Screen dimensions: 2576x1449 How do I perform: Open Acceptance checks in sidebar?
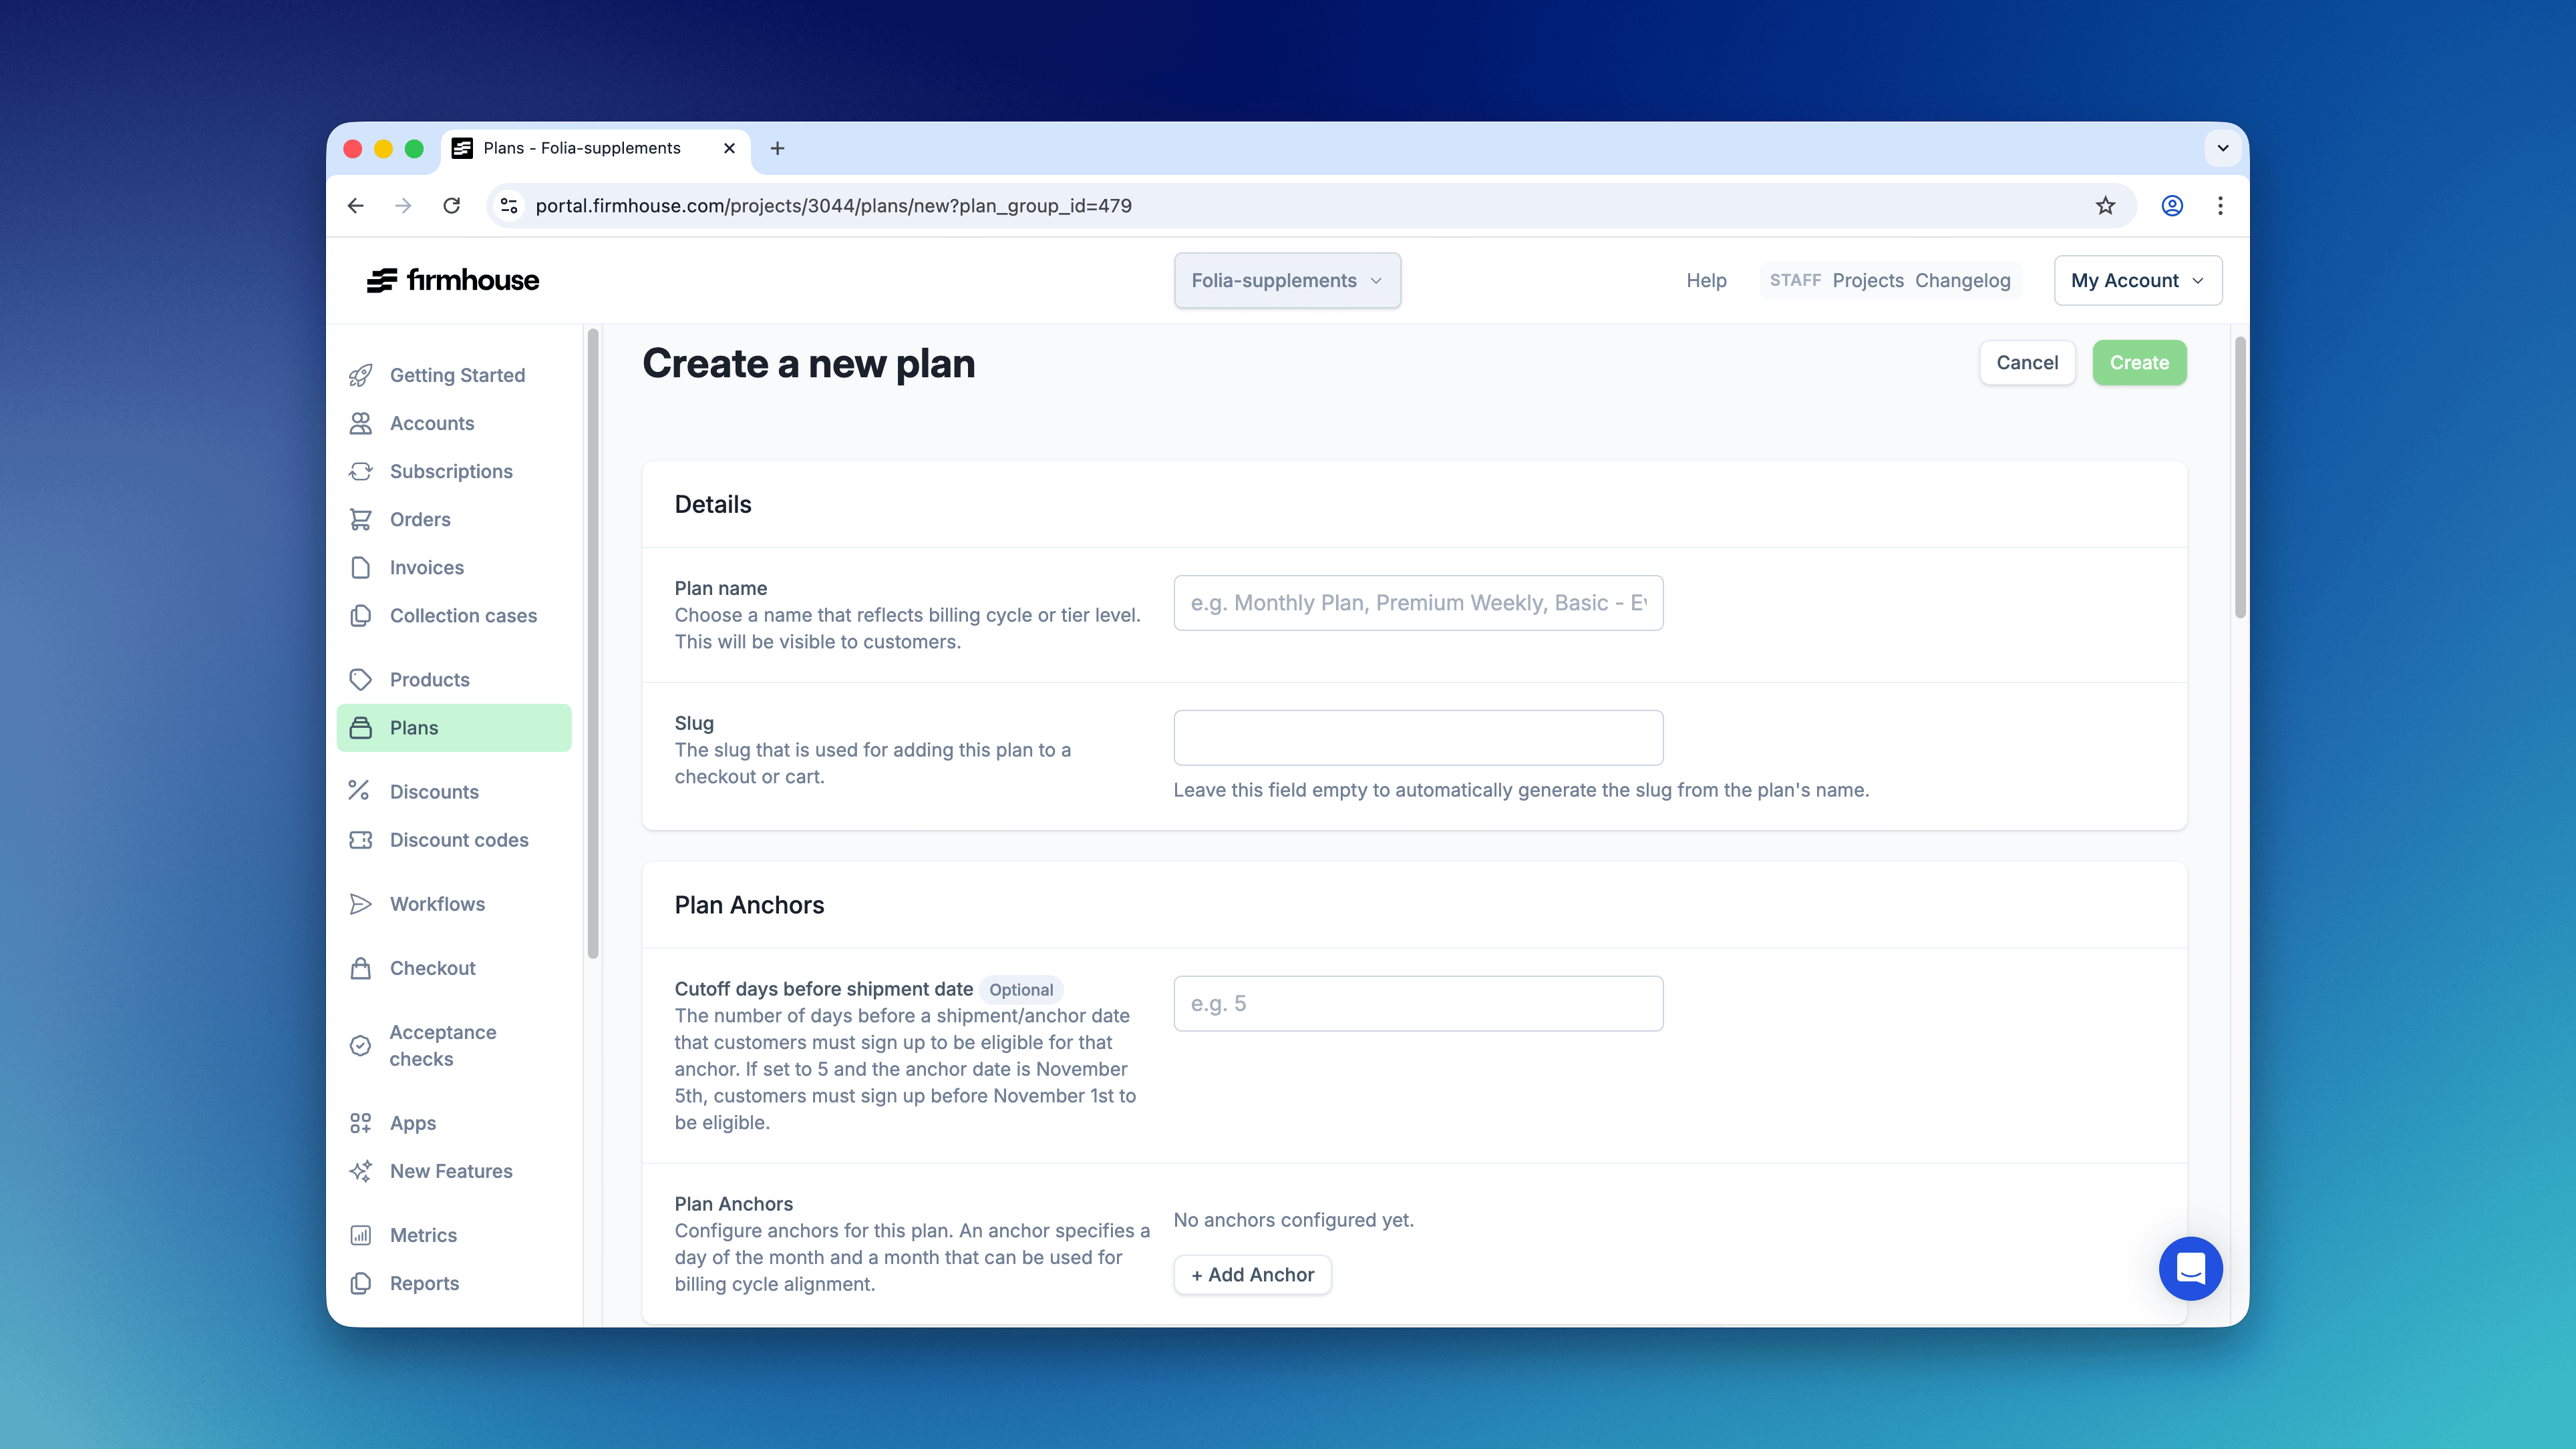click(x=442, y=1045)
